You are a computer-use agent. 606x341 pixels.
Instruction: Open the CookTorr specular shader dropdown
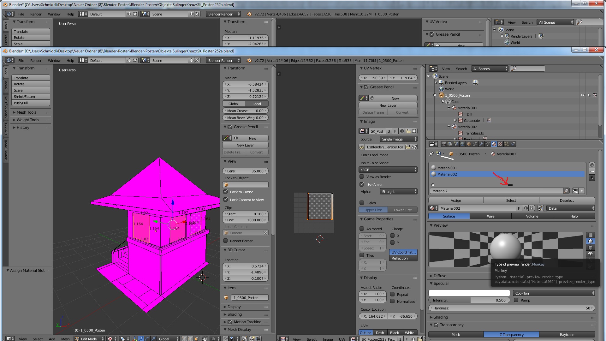pos(554,293)
